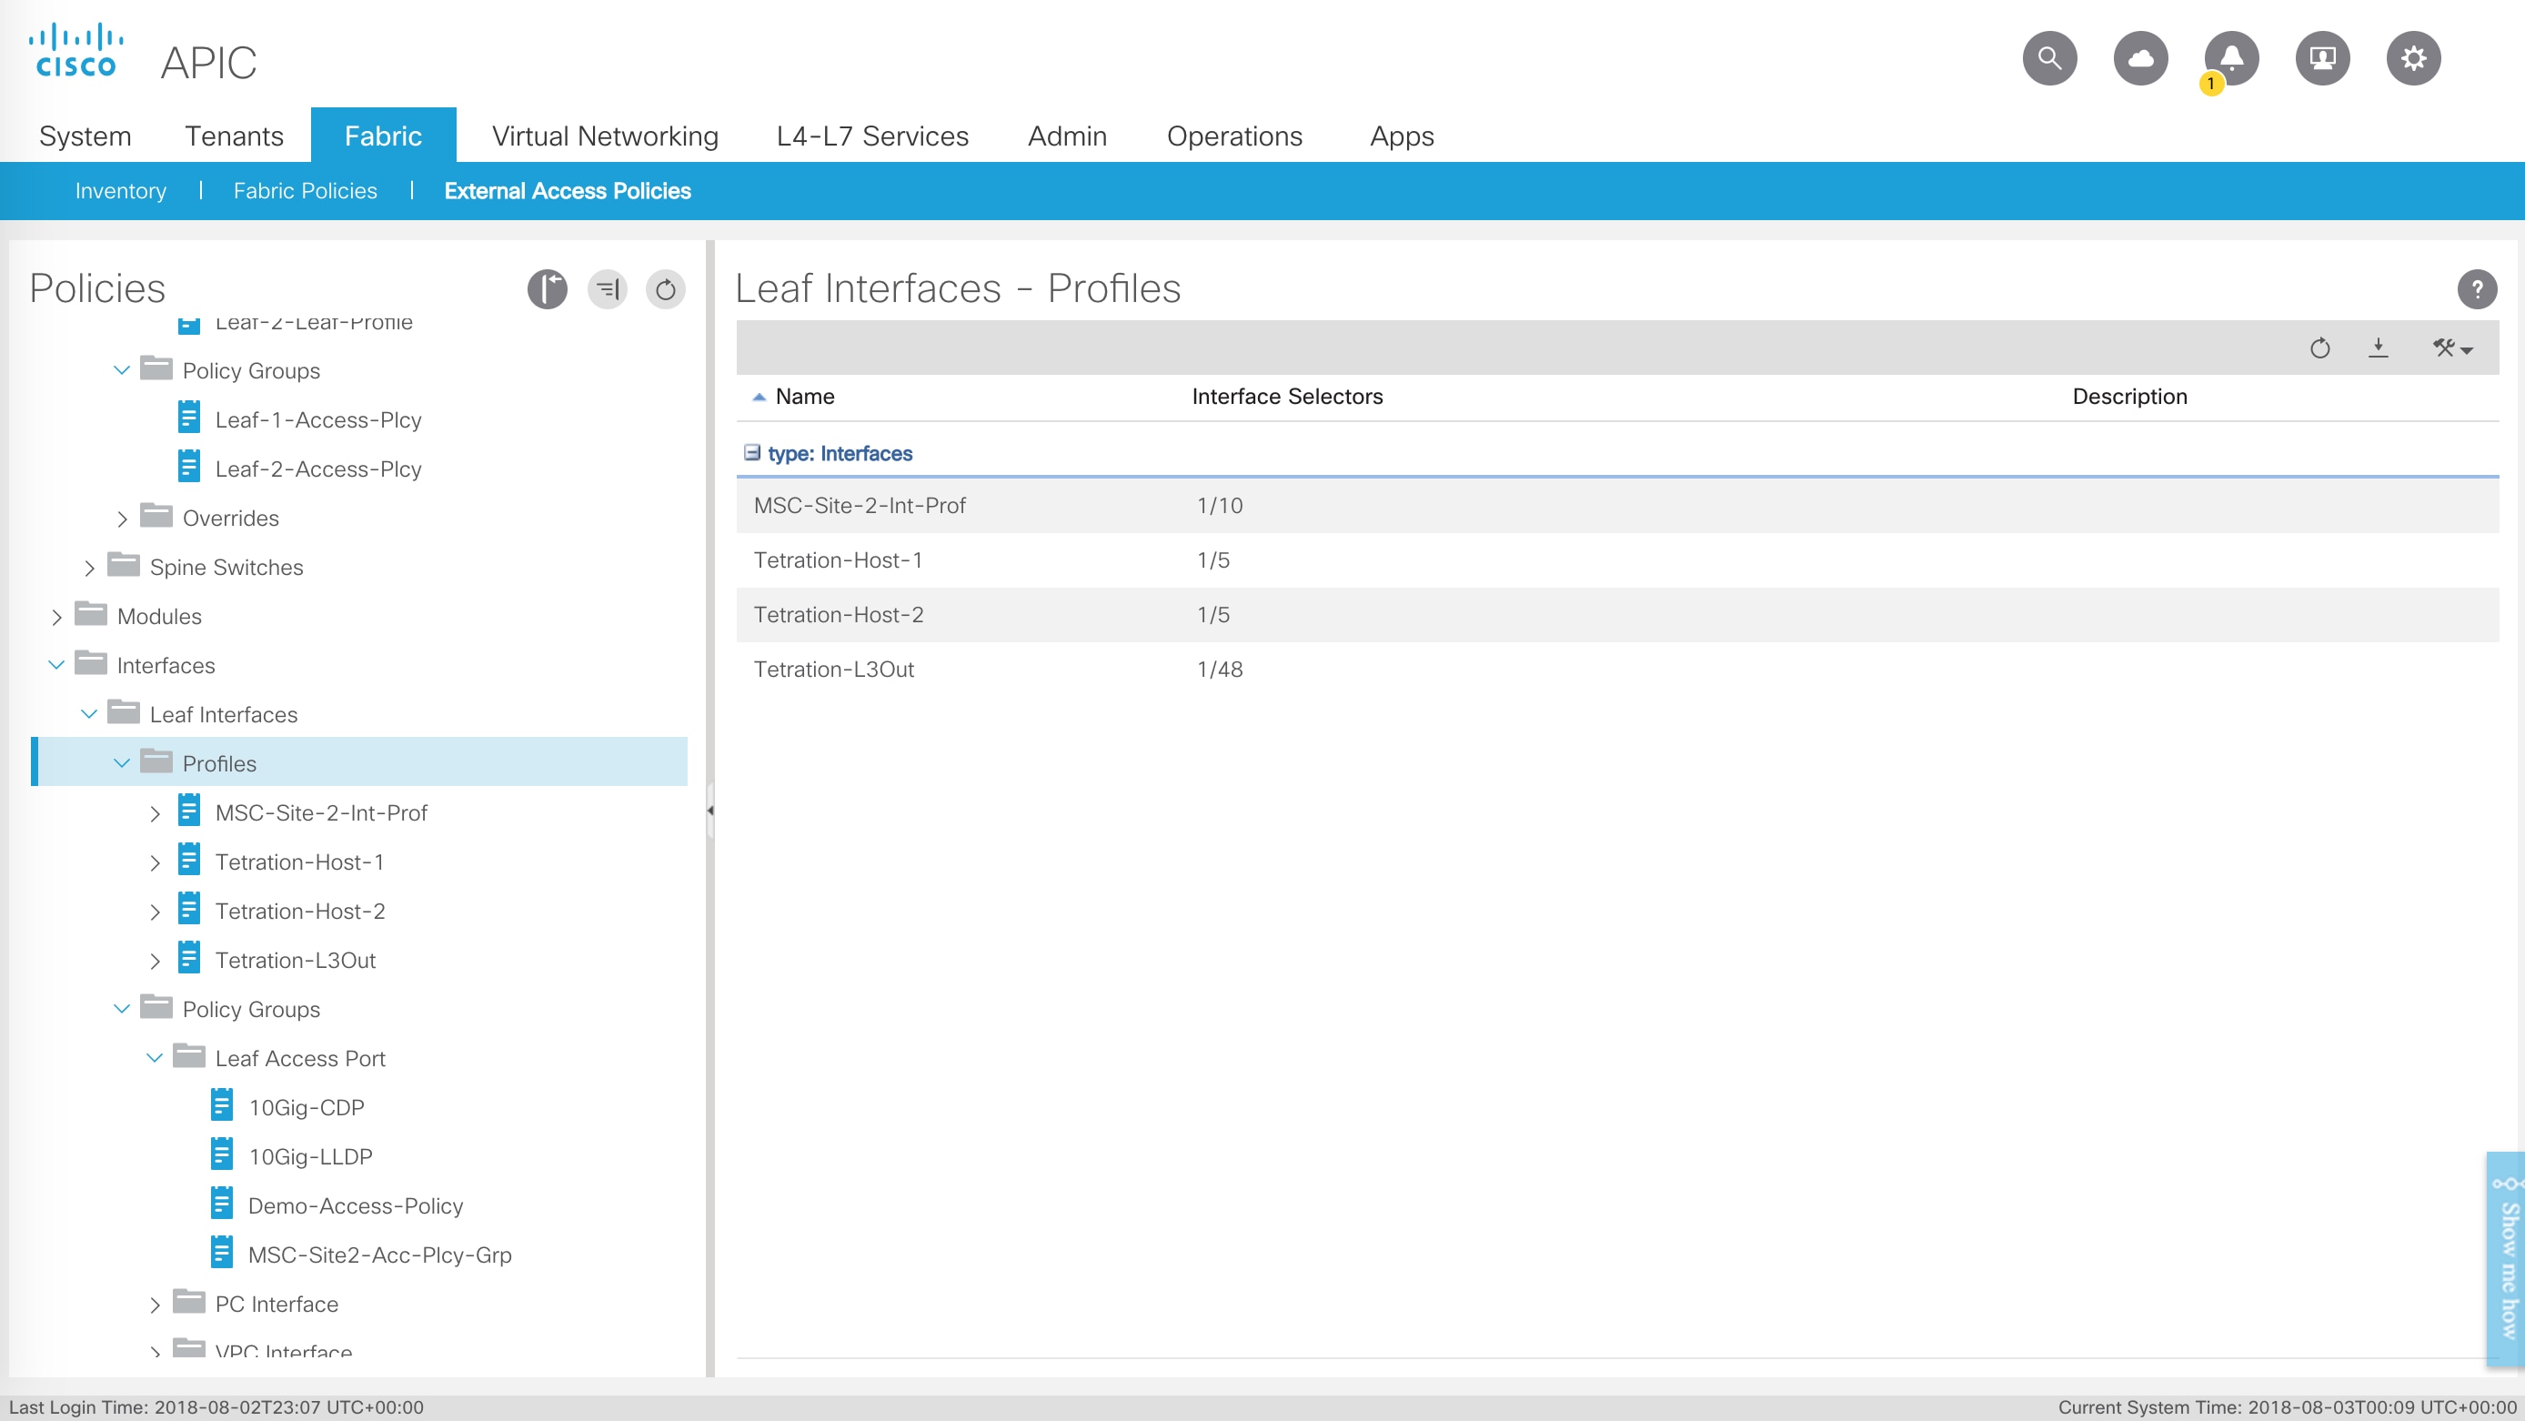
Task: Open the help question mark icon
Action: pyautogui.click(x=2476, y=289)
